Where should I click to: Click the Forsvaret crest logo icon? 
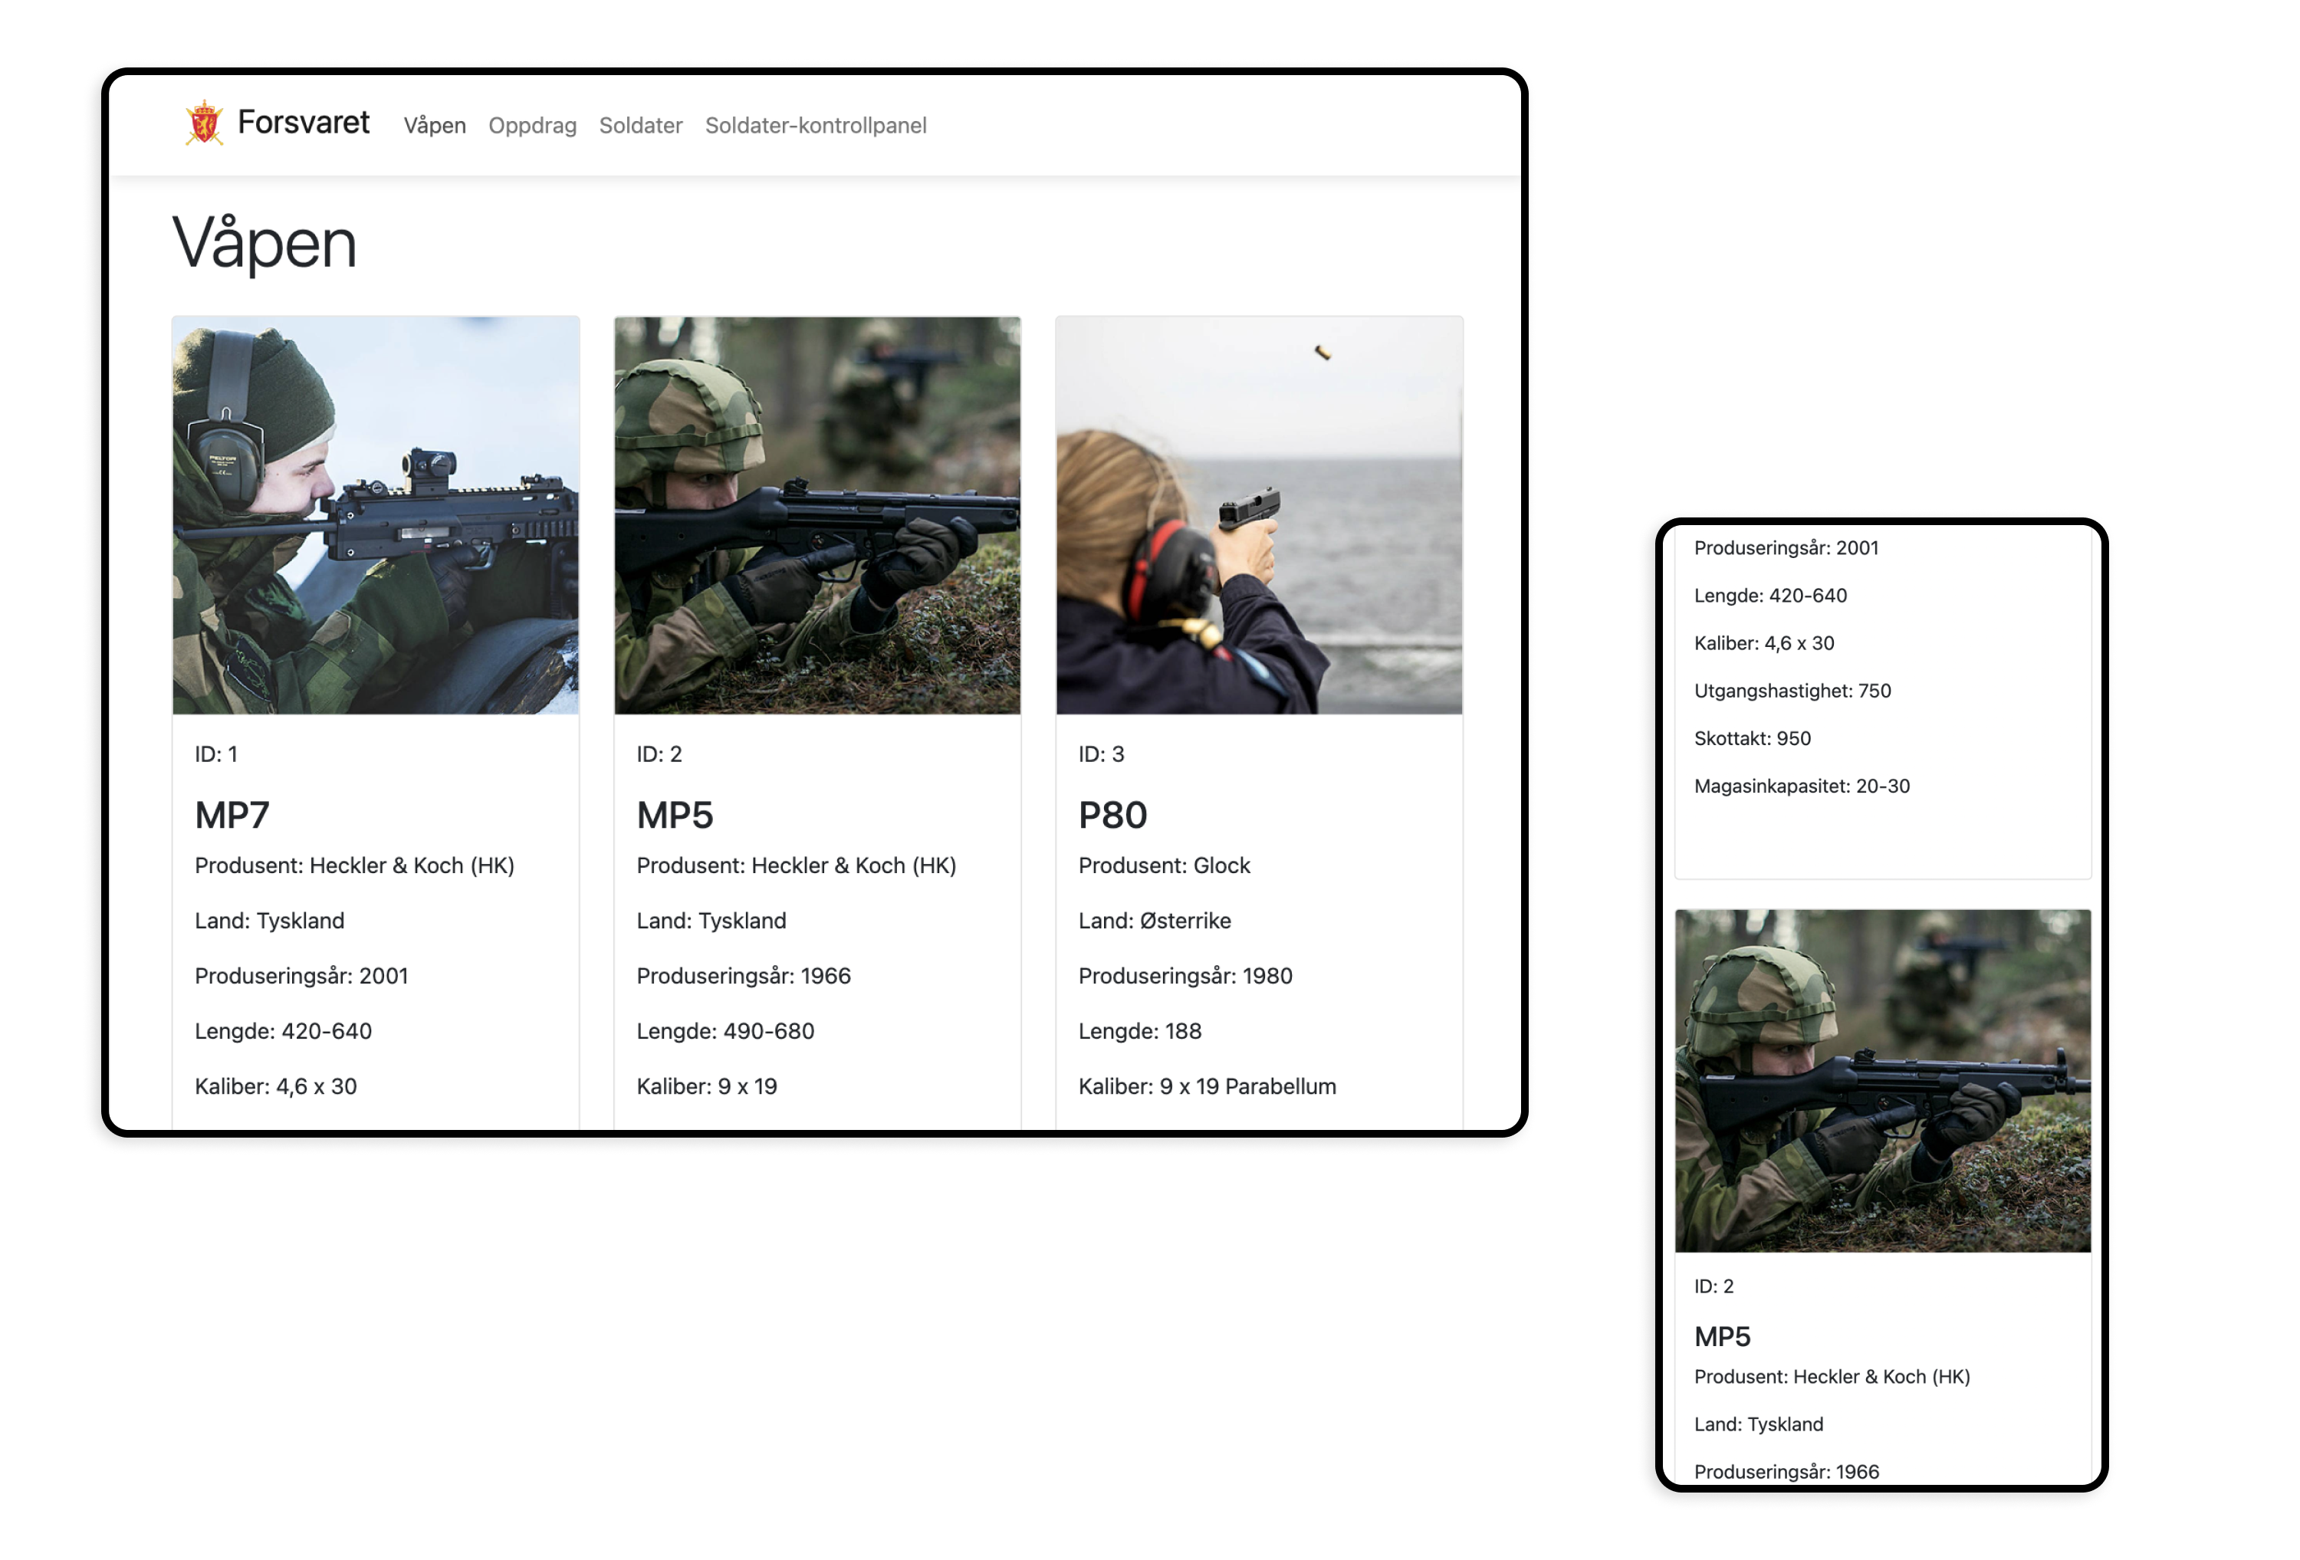tap(204, 123)
